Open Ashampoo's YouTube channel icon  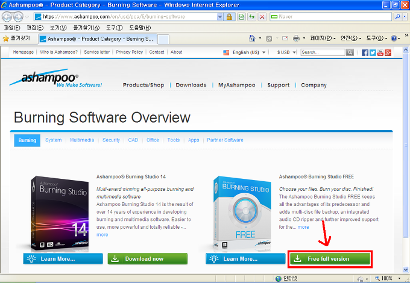380,52
